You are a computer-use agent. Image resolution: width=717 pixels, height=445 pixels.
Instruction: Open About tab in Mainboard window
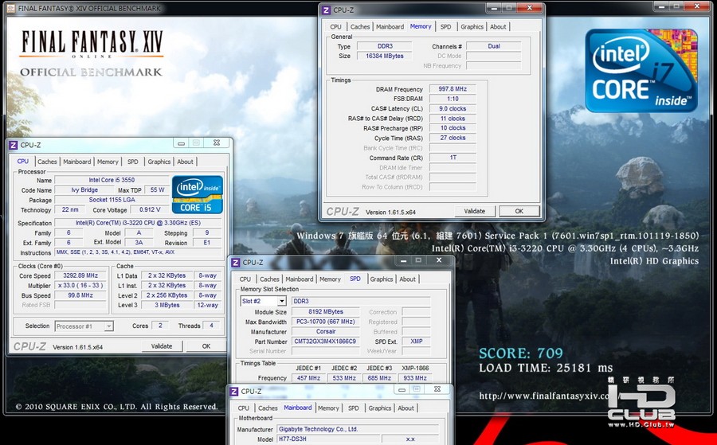(x=406, y=408)
